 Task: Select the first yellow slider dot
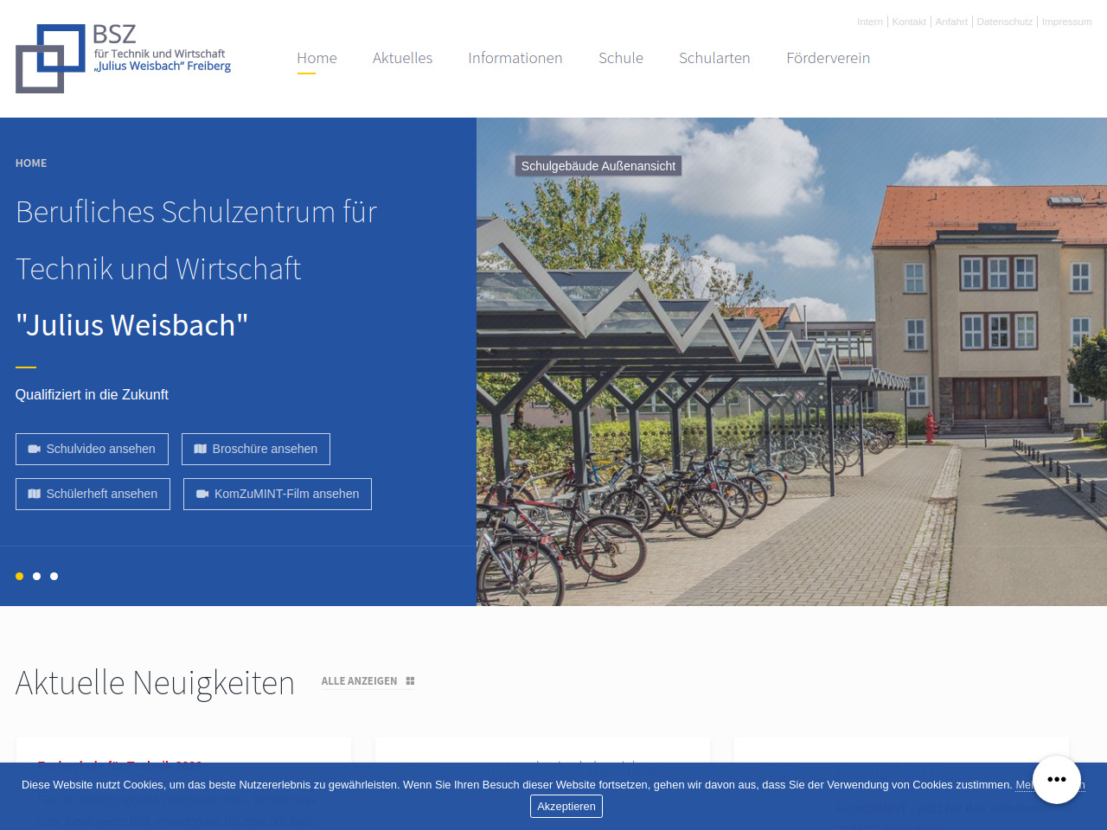[19, 576]
